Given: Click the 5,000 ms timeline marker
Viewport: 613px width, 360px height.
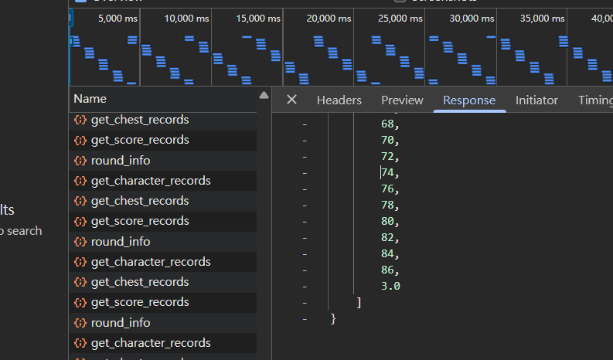Looking at the screenshot, I should pos(117,19).
